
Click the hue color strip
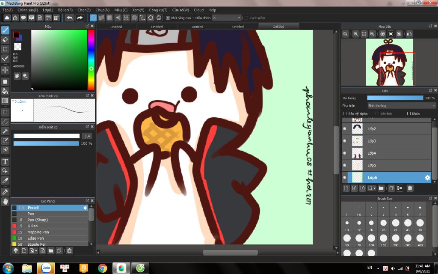92,60
